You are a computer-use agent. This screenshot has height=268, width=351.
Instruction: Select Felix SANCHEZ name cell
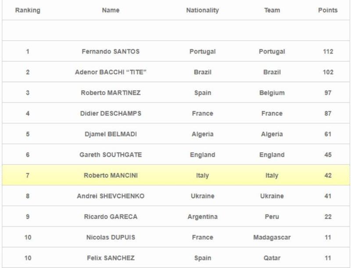pyautogui.click(x=111, y=258)
